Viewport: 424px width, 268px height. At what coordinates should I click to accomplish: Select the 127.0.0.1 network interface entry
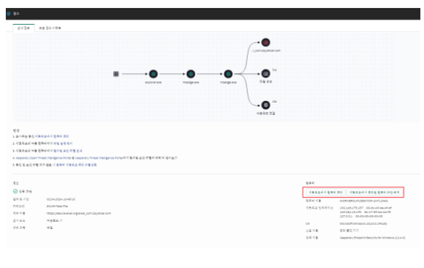tap(361, 216)
